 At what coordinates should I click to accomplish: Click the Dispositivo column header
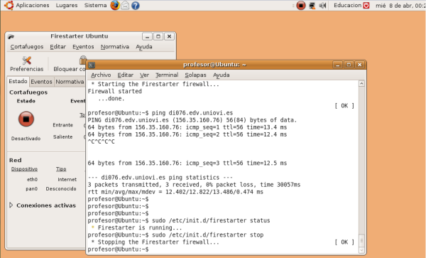(24, 169)
